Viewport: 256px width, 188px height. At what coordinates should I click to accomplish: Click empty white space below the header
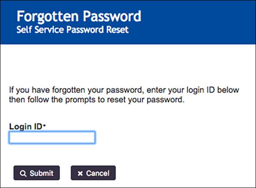pos(128,64)
